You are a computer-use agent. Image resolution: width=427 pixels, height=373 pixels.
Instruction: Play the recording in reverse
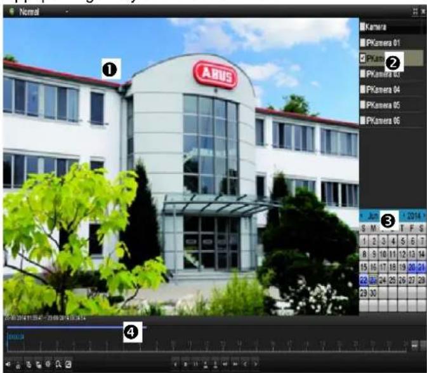click(176, 364)
